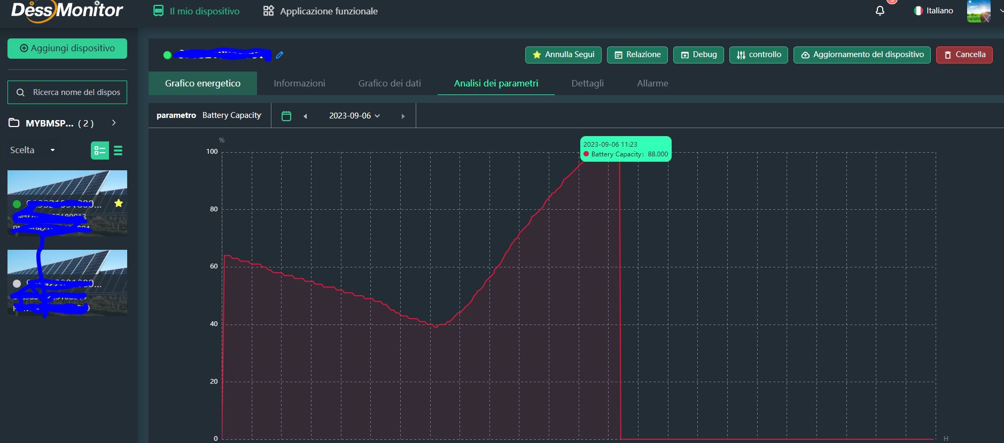The image size is (1004, 443).
Task: Click the MYBMSP folder icon
Action: coord(14,123)
